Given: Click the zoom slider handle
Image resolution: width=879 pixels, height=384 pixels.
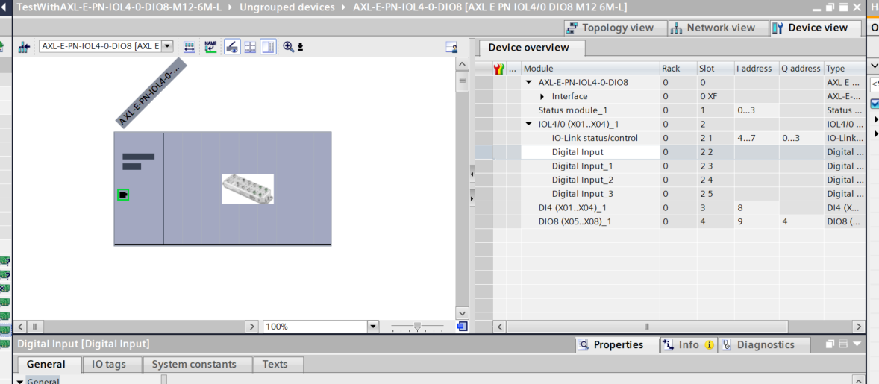Looking at the screenshot, I should (417, 327).
